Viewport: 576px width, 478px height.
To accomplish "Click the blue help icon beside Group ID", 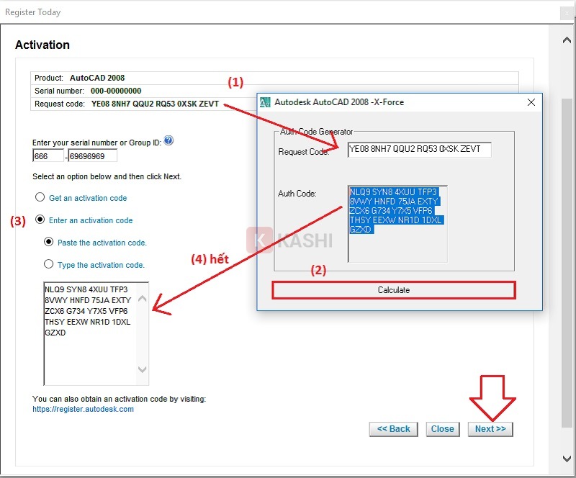I will [x=168, y=141].
